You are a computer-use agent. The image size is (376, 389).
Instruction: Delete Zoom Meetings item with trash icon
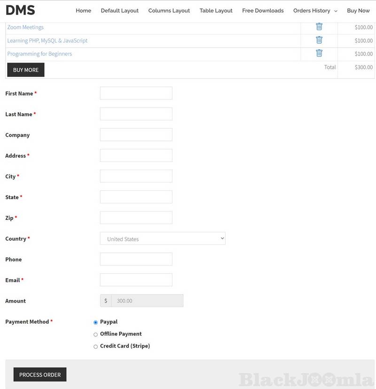(x=319, y=27)
